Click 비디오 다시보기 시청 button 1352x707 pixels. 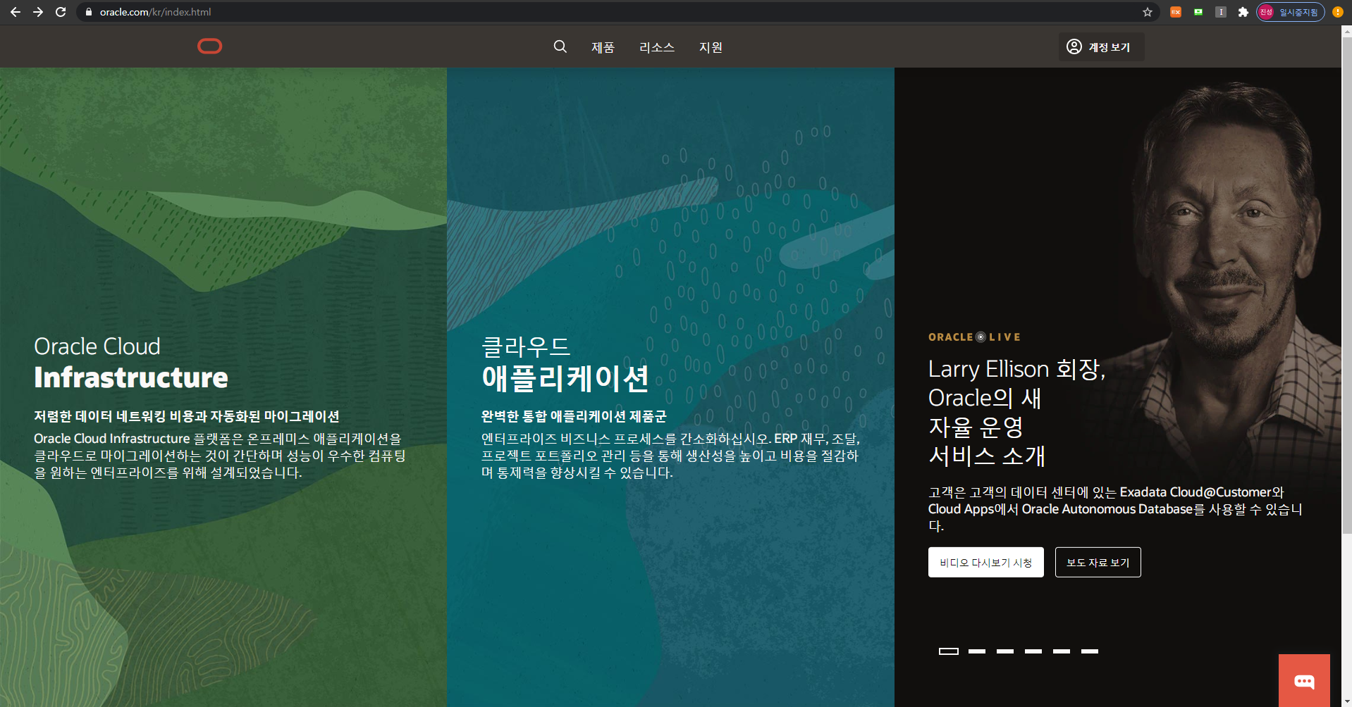(x=985, y=562)
